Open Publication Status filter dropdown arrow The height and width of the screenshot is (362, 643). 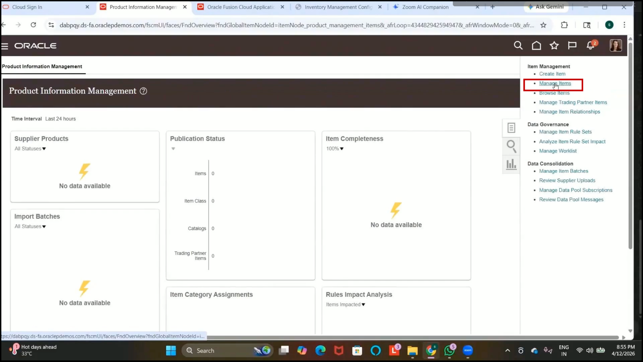(173, 148)
